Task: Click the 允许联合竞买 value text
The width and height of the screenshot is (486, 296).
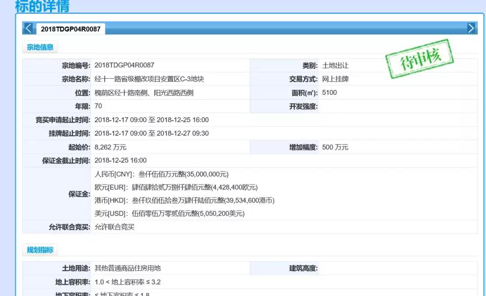Action: (114, 227)
